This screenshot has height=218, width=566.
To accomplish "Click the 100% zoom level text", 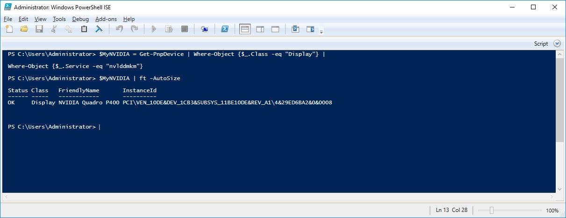I will click(x=552, y=211).
